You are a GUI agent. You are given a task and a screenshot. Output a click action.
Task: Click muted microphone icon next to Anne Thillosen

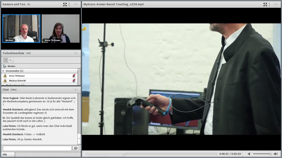point(74,76)
